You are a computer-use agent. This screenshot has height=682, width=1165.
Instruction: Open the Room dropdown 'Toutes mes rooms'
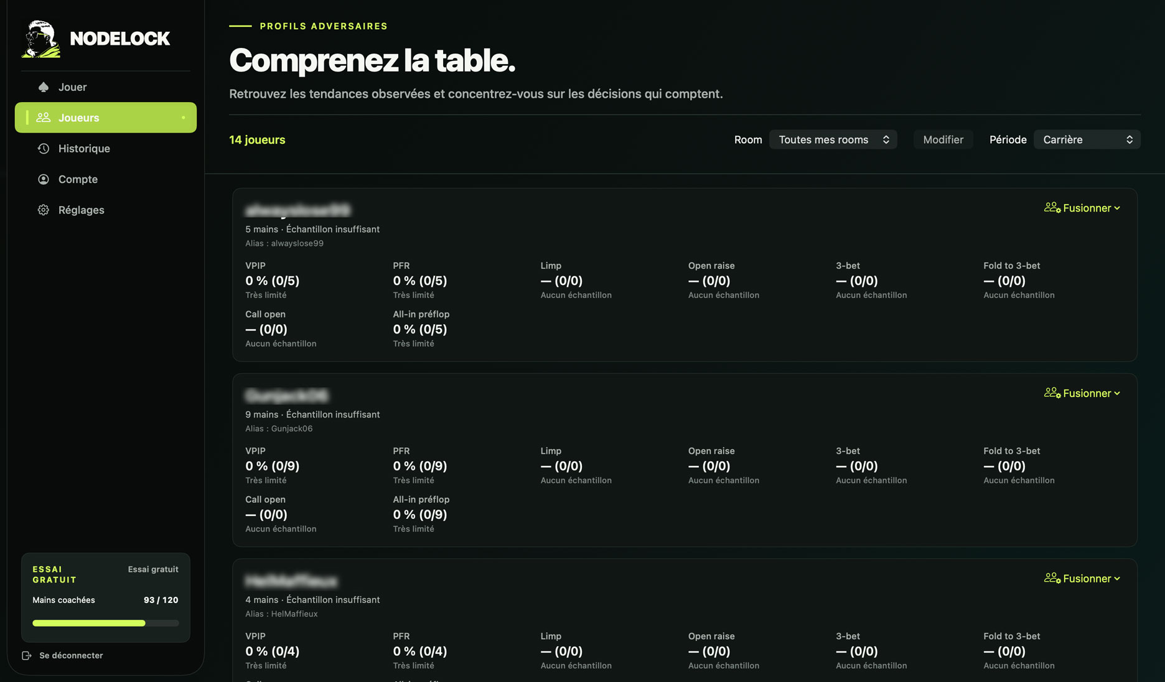pos(833,139)
